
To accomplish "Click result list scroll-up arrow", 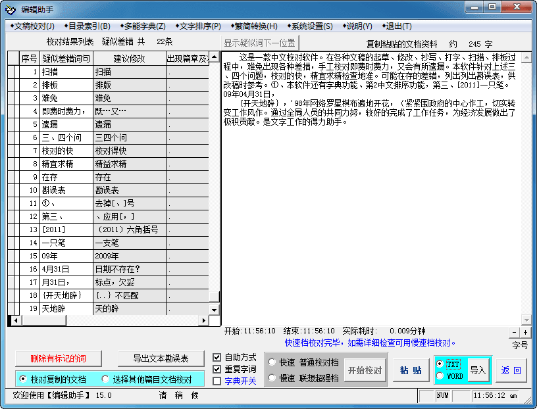I will coord(214,57).
